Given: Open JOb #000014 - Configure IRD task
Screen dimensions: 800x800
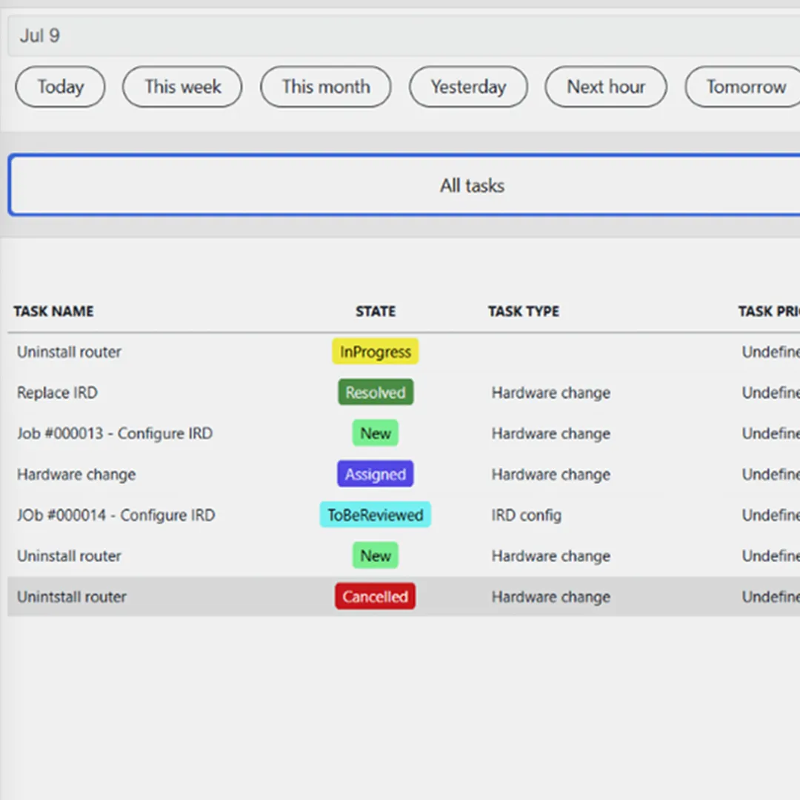Looking at the screenshot, I should click(116, 515).
